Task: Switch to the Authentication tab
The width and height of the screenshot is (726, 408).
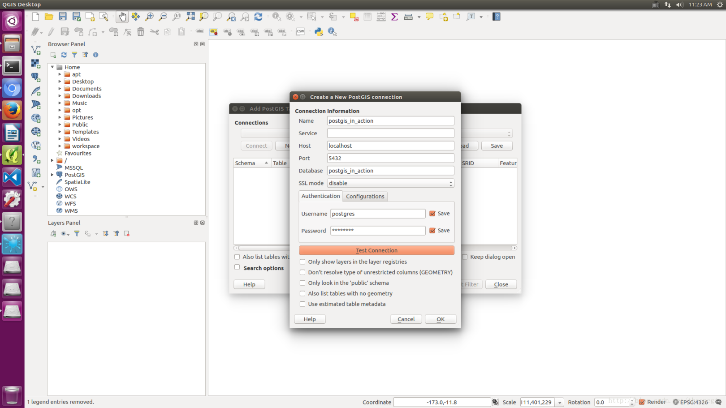Action: [320, 196]
